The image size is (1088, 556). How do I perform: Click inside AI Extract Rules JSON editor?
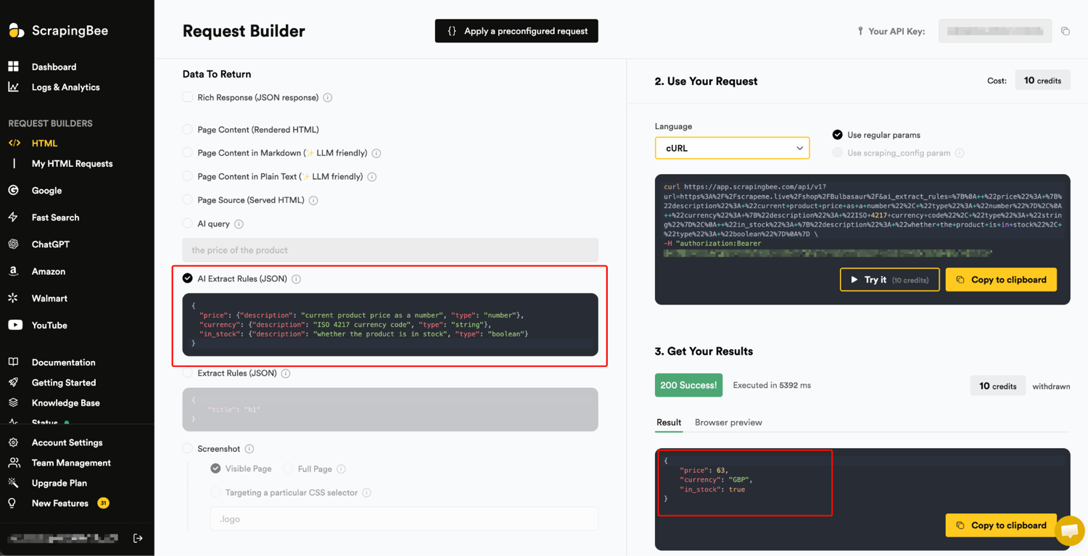[390, 325]
